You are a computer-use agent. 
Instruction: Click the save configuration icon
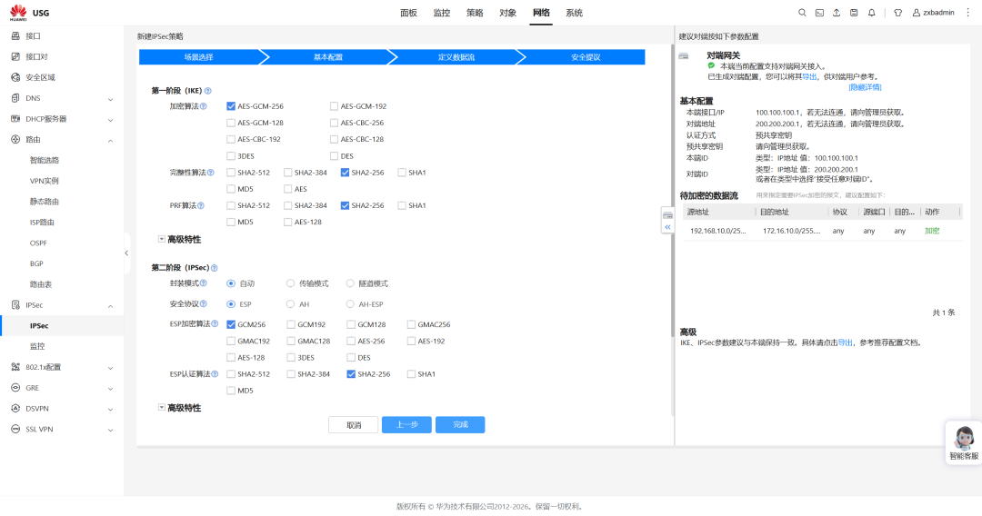[x=854, y=13]
